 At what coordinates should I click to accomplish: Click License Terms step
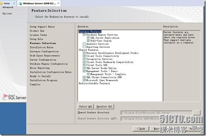(x=38, y=35)
